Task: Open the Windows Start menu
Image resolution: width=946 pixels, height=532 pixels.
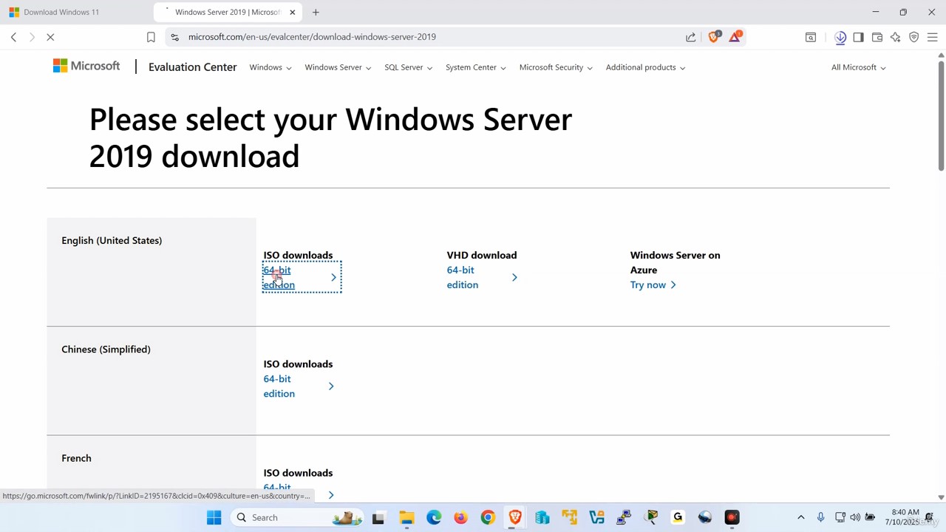Action: point(214,517)
